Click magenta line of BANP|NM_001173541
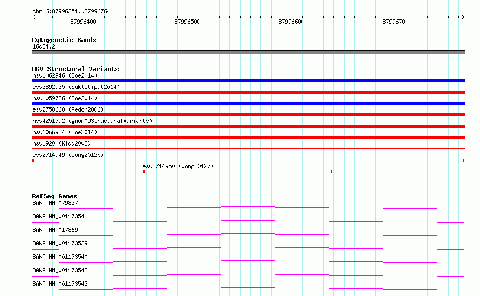 (248, 221)
